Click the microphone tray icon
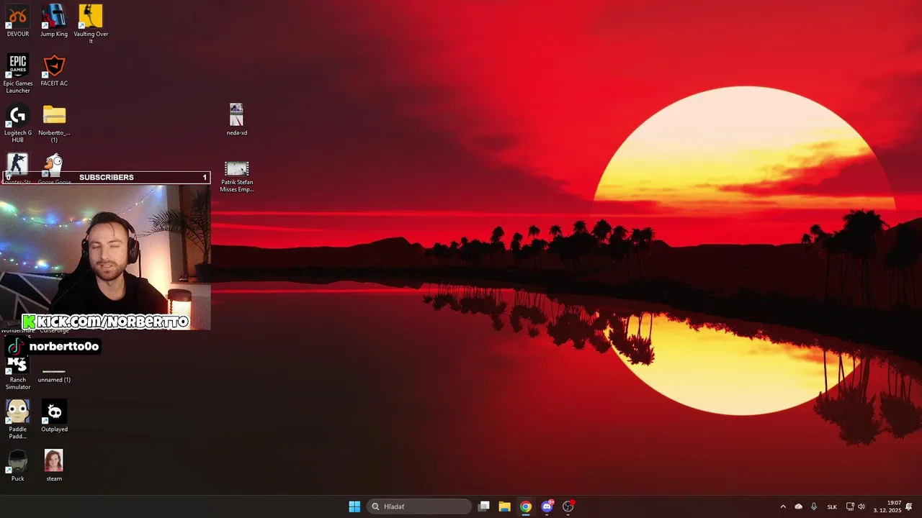 [x=814, y=506]
